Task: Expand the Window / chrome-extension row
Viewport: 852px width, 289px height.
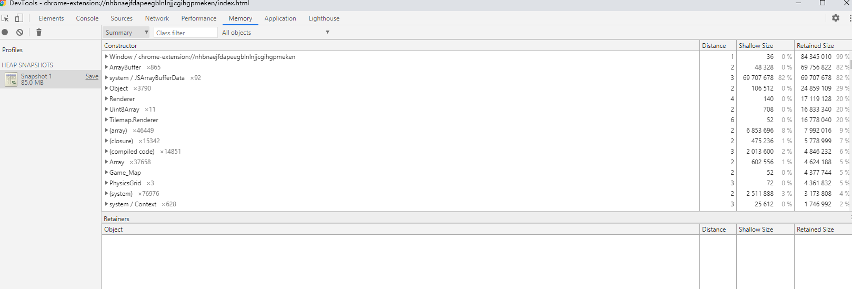Action: (x=106, y=57)
